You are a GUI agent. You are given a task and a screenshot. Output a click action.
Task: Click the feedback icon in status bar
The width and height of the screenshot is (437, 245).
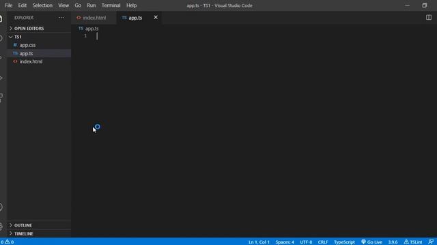coord(431,242)
